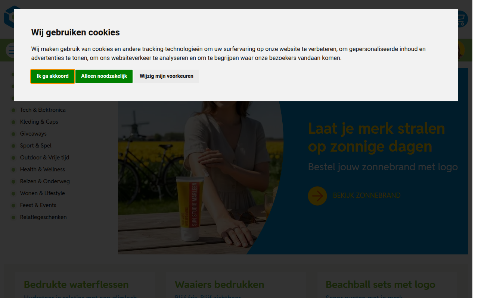Open the Kleding & Caps category

[x=39, y=122]
